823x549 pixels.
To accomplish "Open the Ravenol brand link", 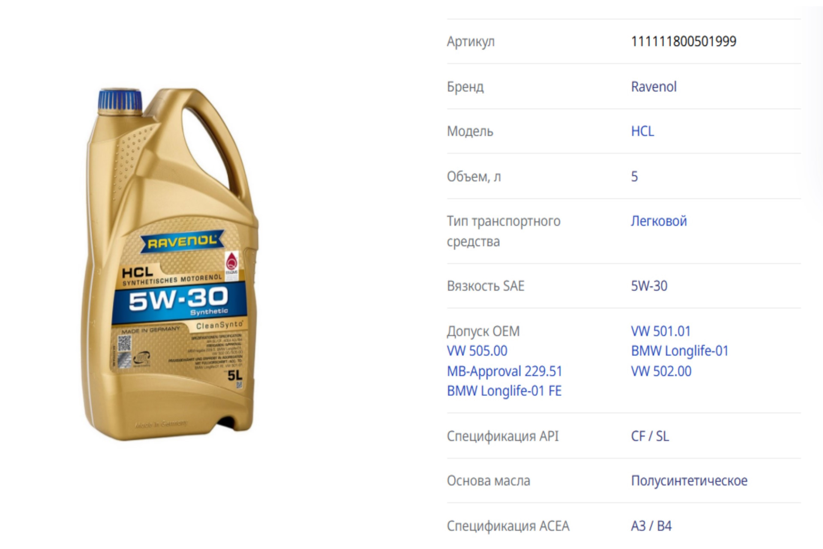I will tap(654, 87).
